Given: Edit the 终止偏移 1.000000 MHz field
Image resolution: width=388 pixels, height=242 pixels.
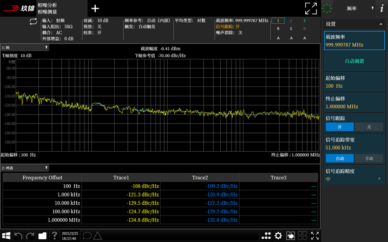Looking at the screenshot, I should 354,103.
